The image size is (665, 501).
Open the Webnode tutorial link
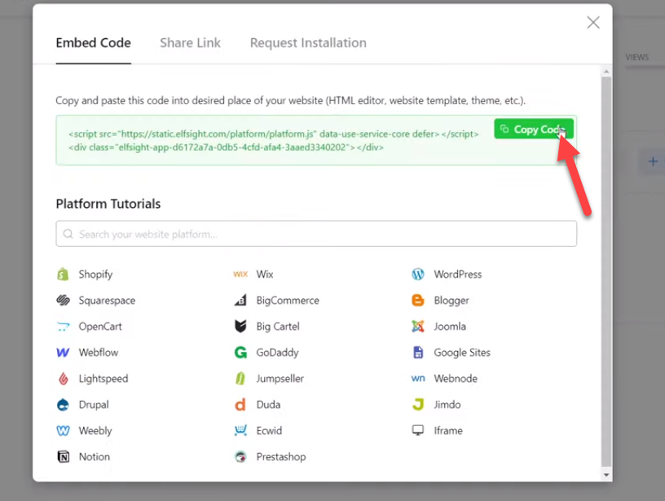456,379
